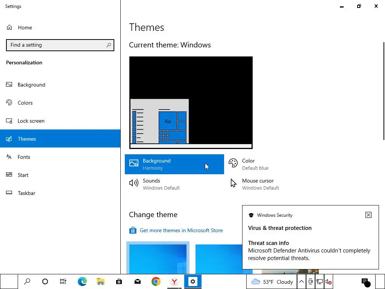The image size is (385, 289).
Task: Open Yandex Browser from taskbar
Action: (x=174, y=281)
